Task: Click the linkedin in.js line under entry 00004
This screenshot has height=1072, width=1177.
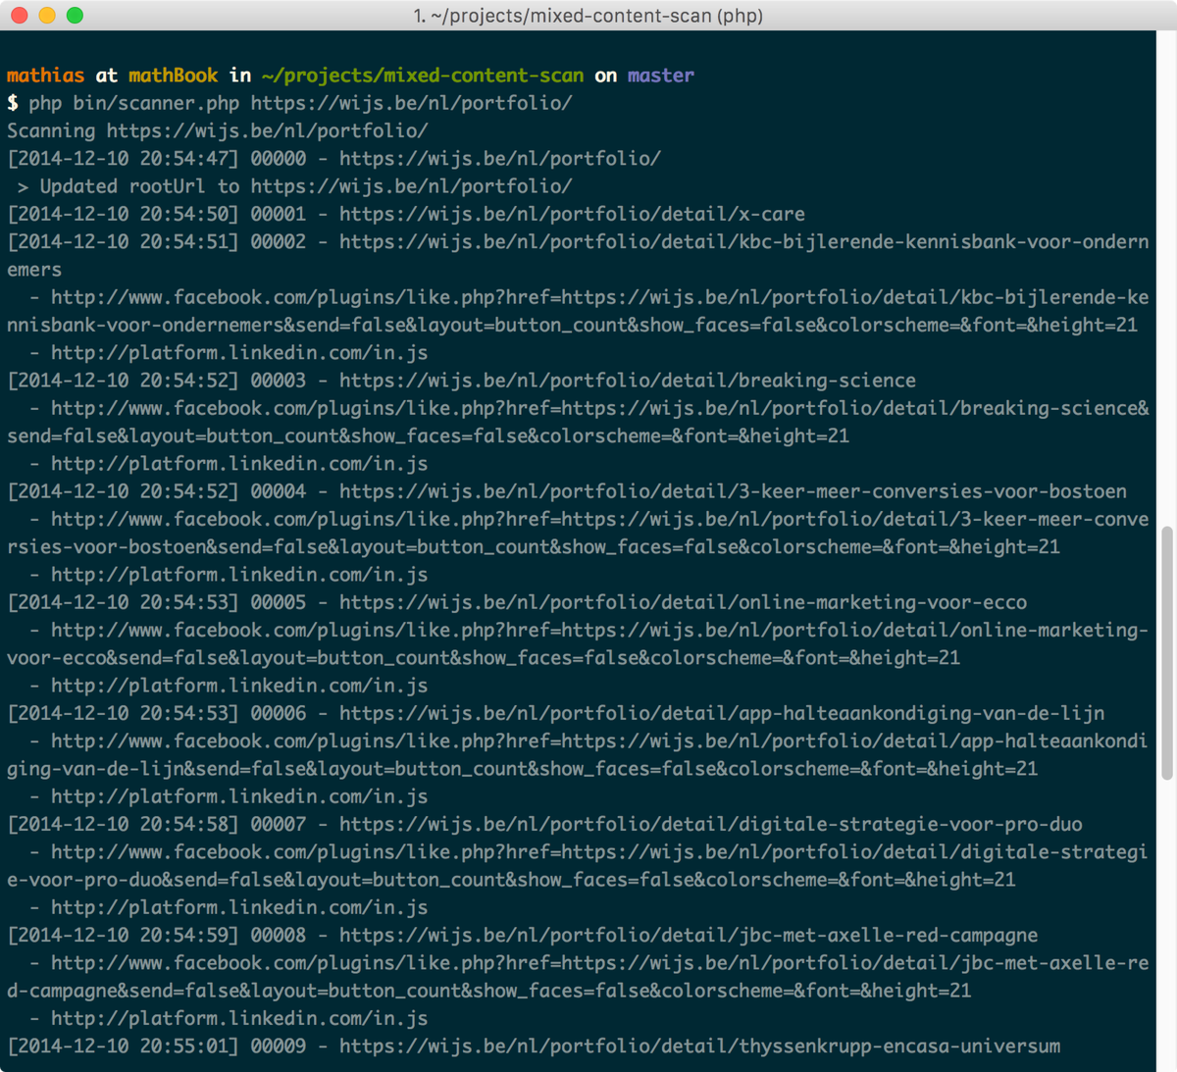Action: 229,575
